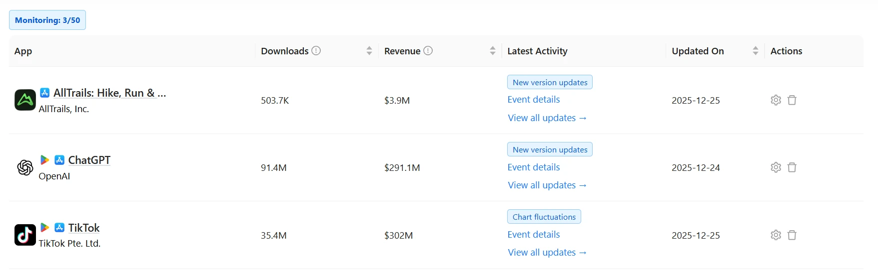Viewport: 878px width, 280px height.
Task: Open AllTrails: Hike, Run & ... app link
Action: point(110,93)
